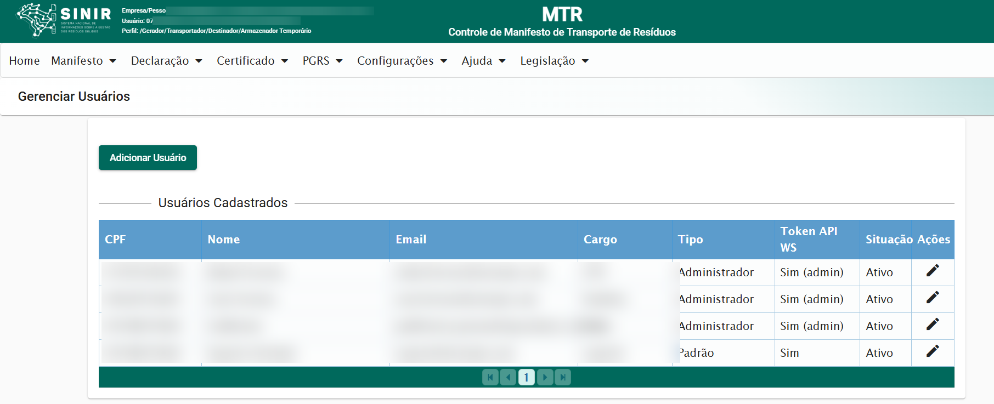The height and width of the screenshot is (404, 994).
Task: Expand Legislação dropdown arrow
Action: (x=585, y=61)
